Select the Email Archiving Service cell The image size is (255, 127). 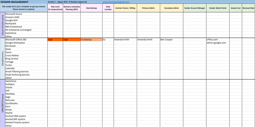(x=26, y=75)
